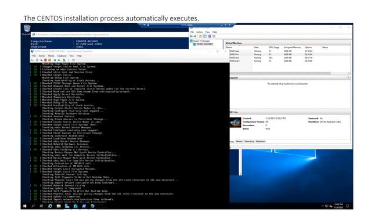376x211 pixels.
Task: Open Help menu in Hyper-V Manager
Action: pos(214,32)
